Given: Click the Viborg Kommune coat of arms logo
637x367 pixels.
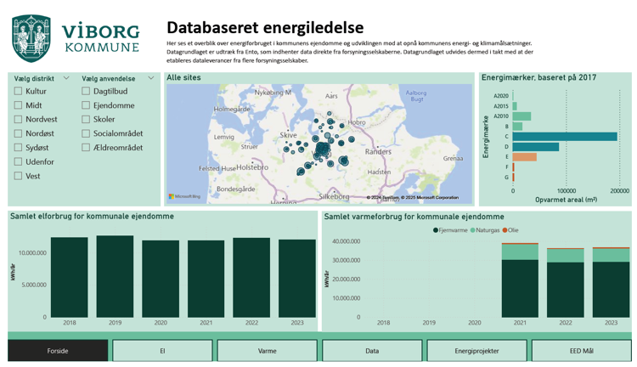Looking at the screenshot, I should 31,37.
